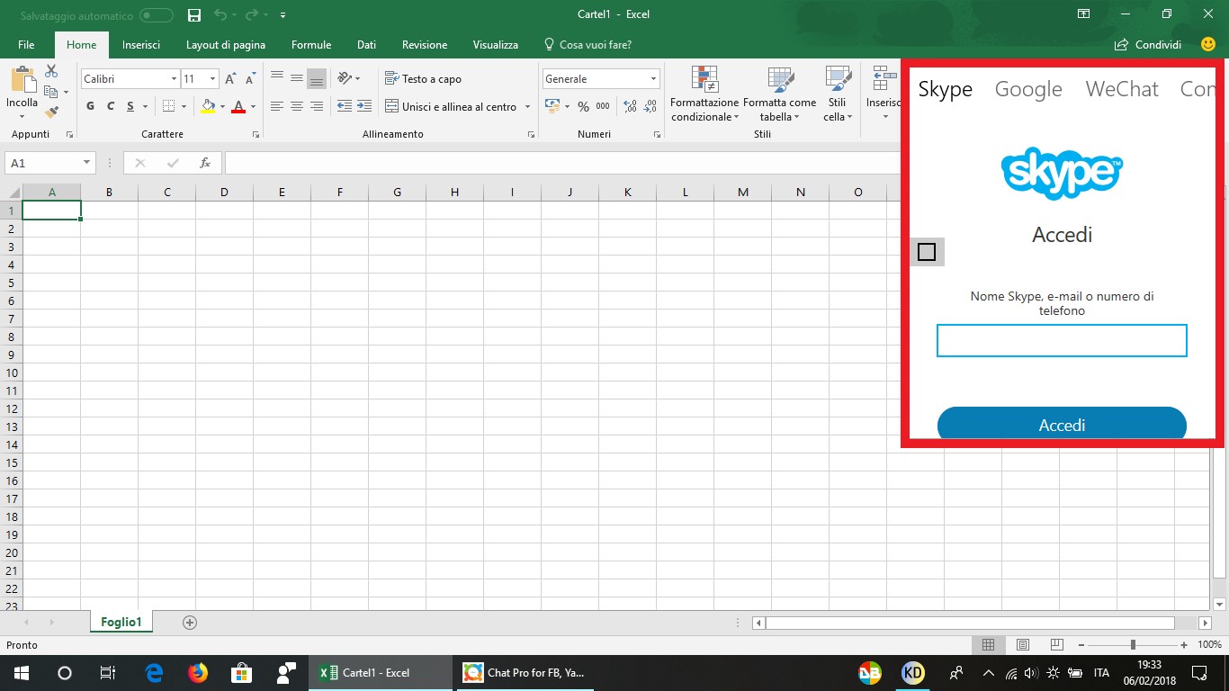
Task: Center cell text horizontally
Action: pos(297,106)
